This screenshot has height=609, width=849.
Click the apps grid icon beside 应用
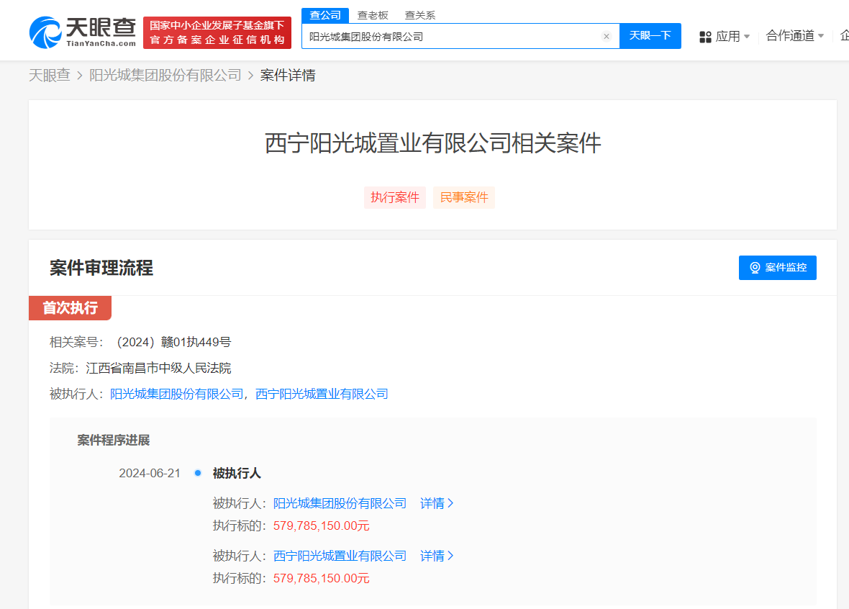tap(705, 36)
